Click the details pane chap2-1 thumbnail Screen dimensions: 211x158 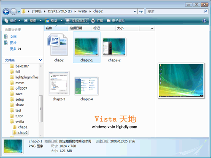[x=14, y=146]
